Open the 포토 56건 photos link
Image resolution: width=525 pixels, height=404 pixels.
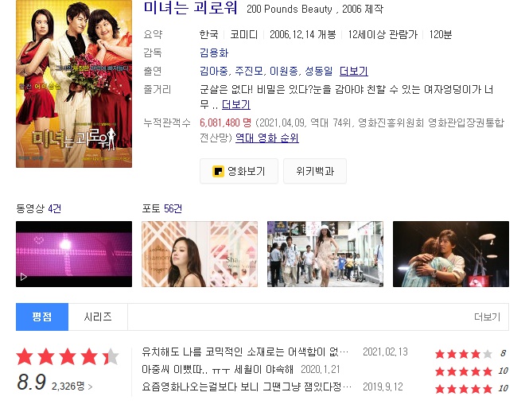(161, 208)
